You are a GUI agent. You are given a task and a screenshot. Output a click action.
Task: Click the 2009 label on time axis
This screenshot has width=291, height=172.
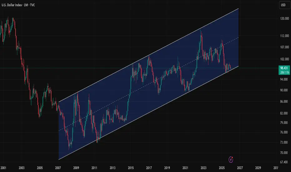(76, 168)
